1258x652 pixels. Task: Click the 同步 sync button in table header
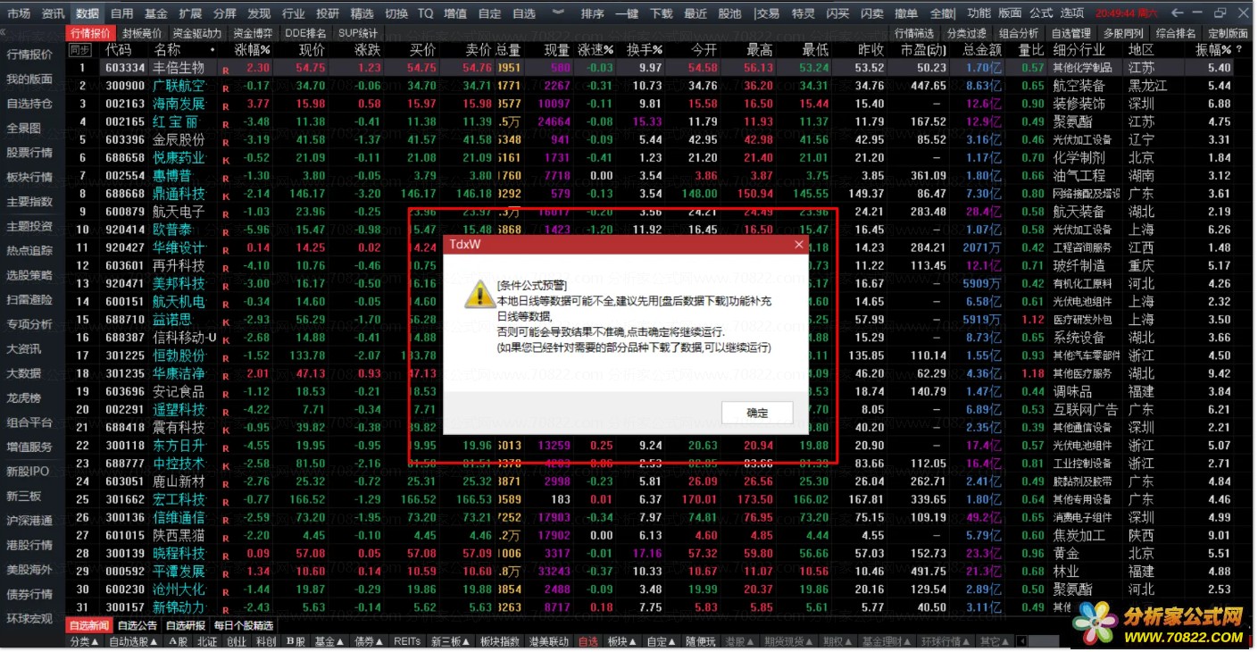click(x=80, y=50)
